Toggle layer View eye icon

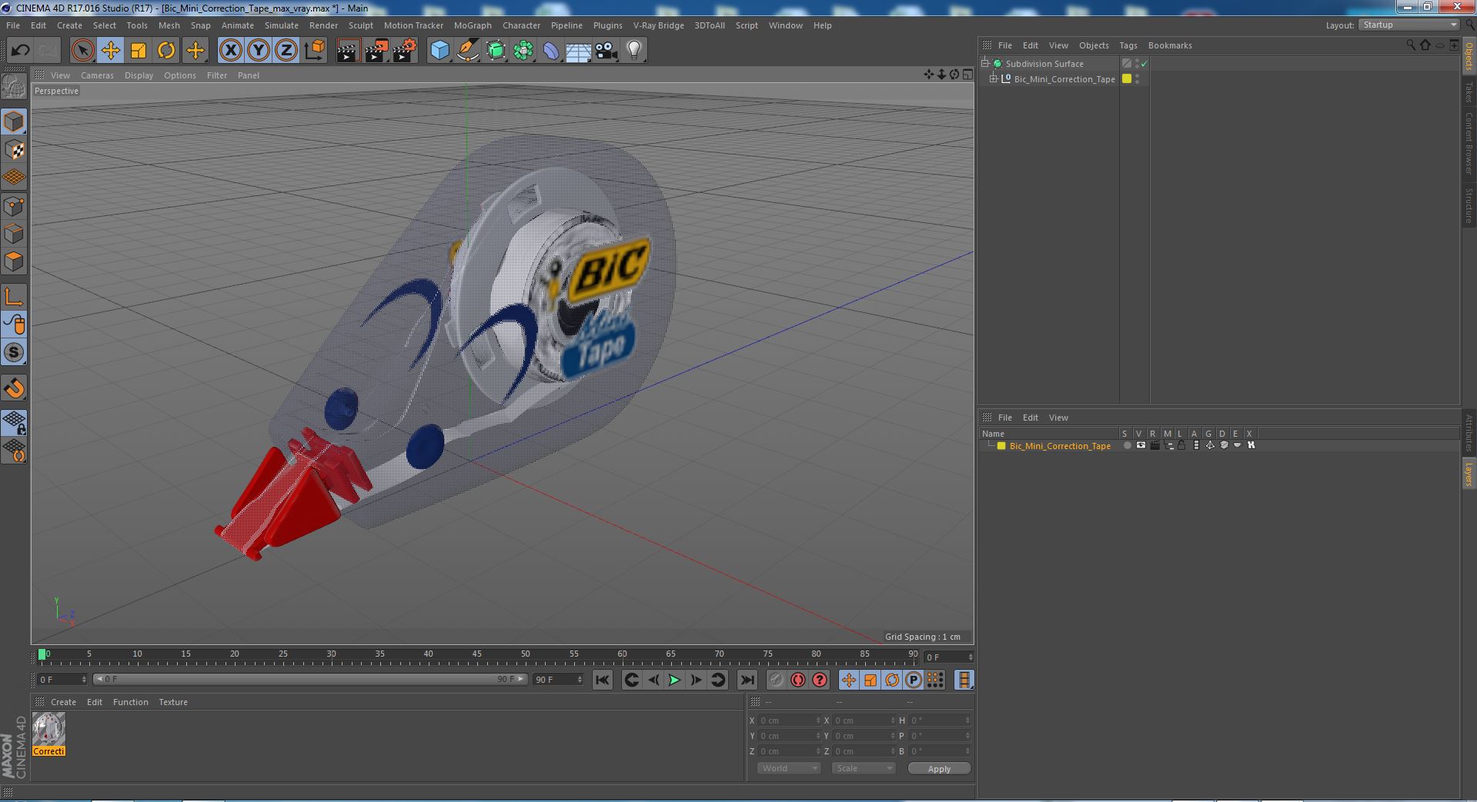coord(1141,445)
